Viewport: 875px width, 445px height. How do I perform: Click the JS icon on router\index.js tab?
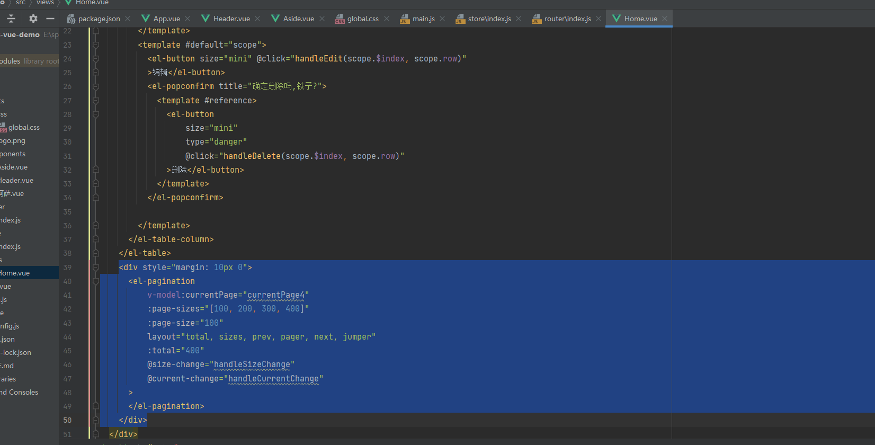coord(537,19)
